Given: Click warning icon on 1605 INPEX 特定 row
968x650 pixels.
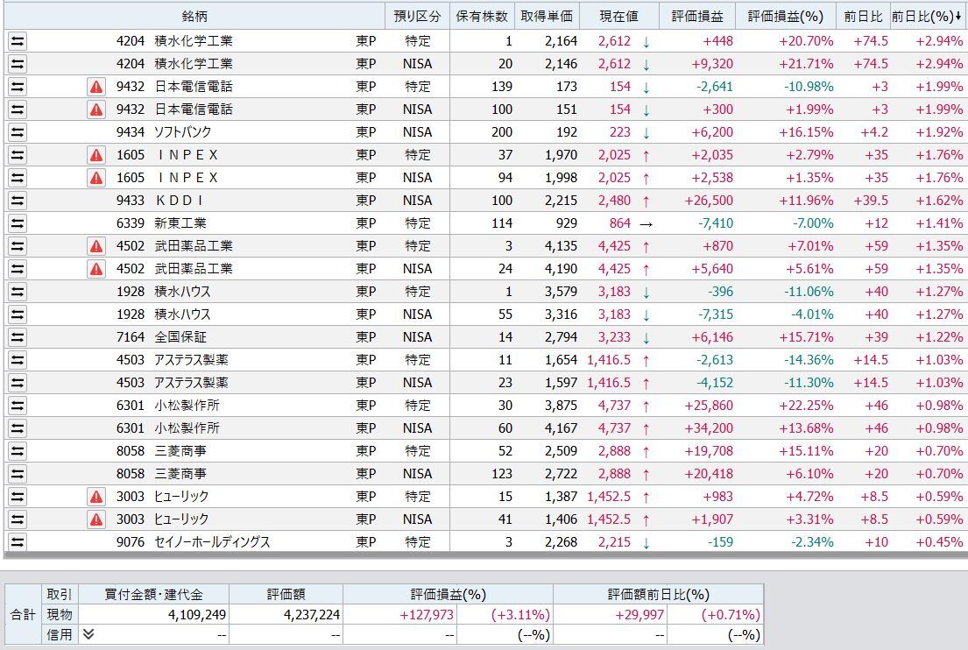Looking at the screenshot, I should 96,155.
